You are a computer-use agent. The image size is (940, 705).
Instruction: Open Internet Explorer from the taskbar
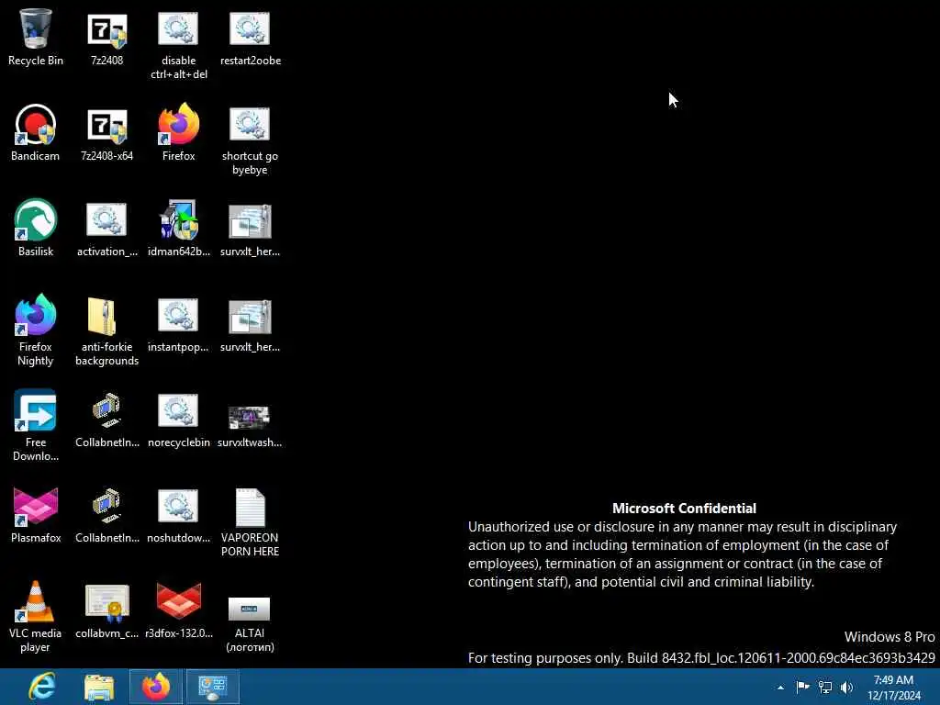tap(42, 687)
